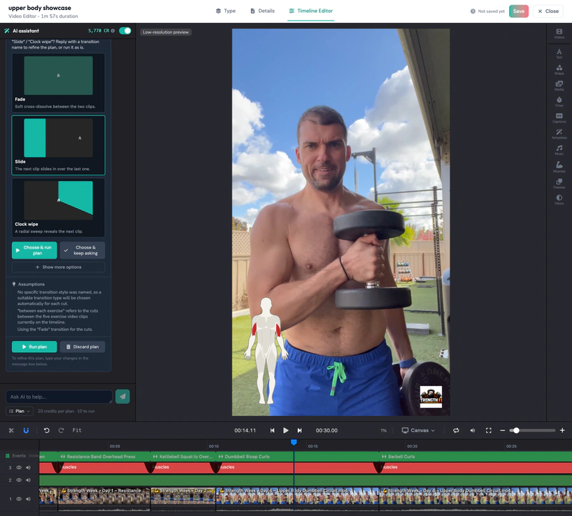
Task: Undo the last timeline action
Action: [x=46, y=430]
